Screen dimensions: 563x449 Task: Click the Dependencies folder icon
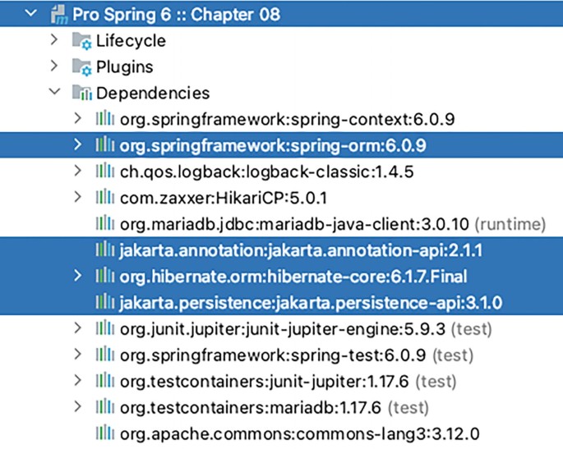point(83,93)
